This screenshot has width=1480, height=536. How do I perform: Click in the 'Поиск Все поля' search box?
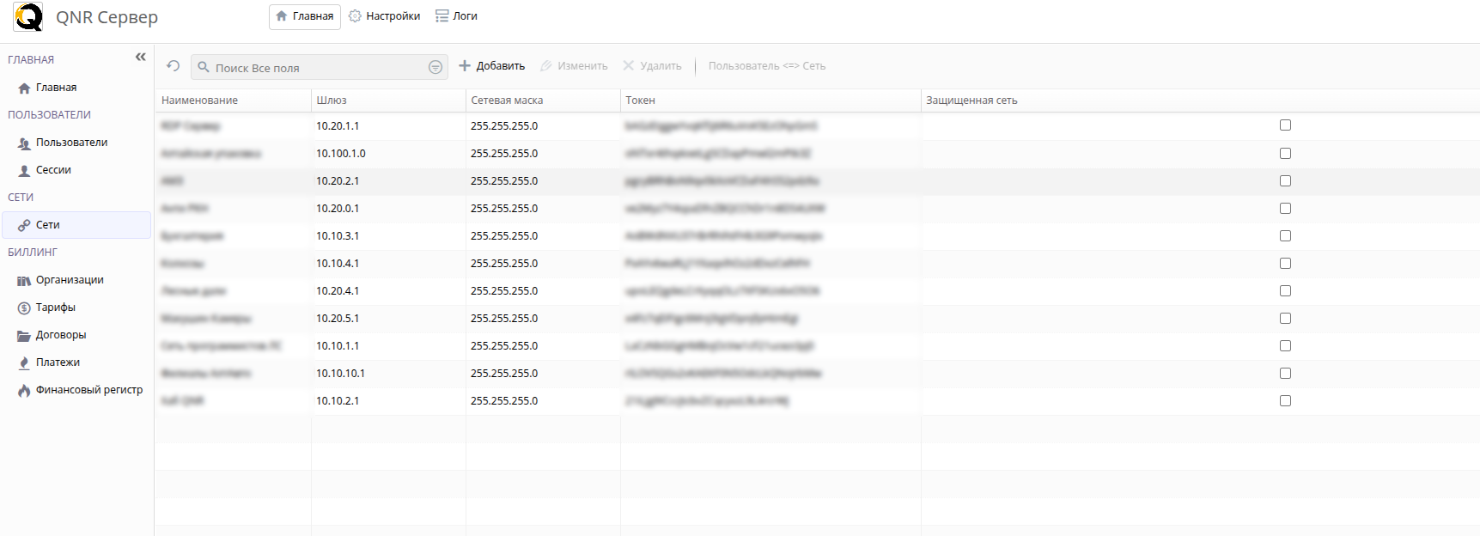pos(320,67)
